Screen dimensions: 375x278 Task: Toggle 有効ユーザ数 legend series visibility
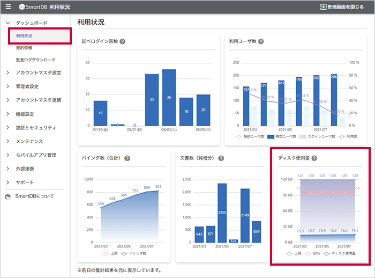coord(282,137)
